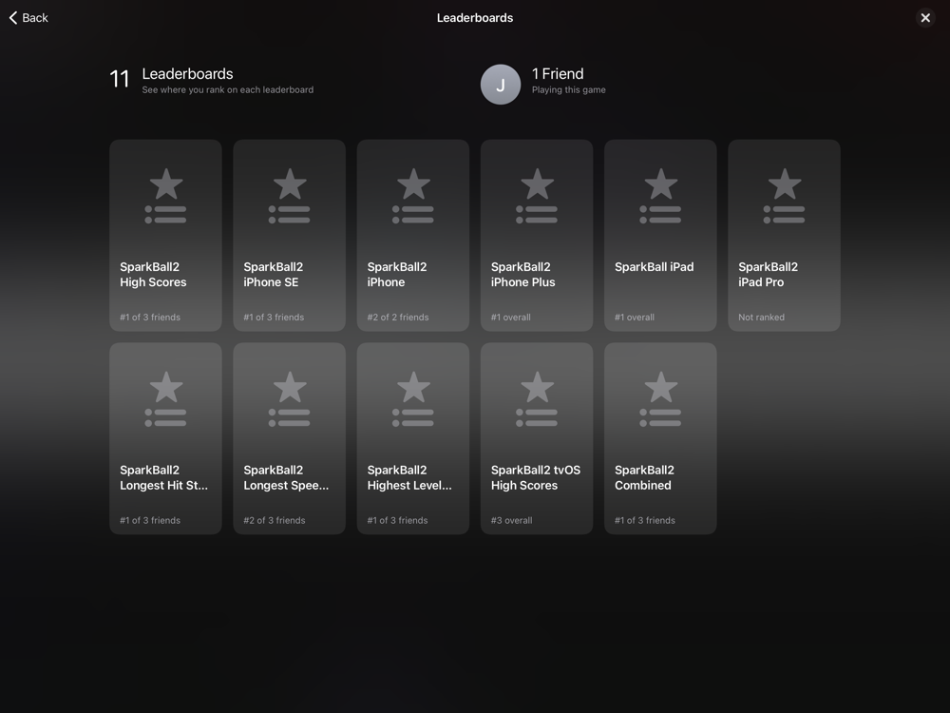Click the SparkBall2 tvOS High Scores icon

[537, 399]
